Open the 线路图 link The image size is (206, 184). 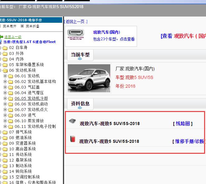tap(183, 123)
